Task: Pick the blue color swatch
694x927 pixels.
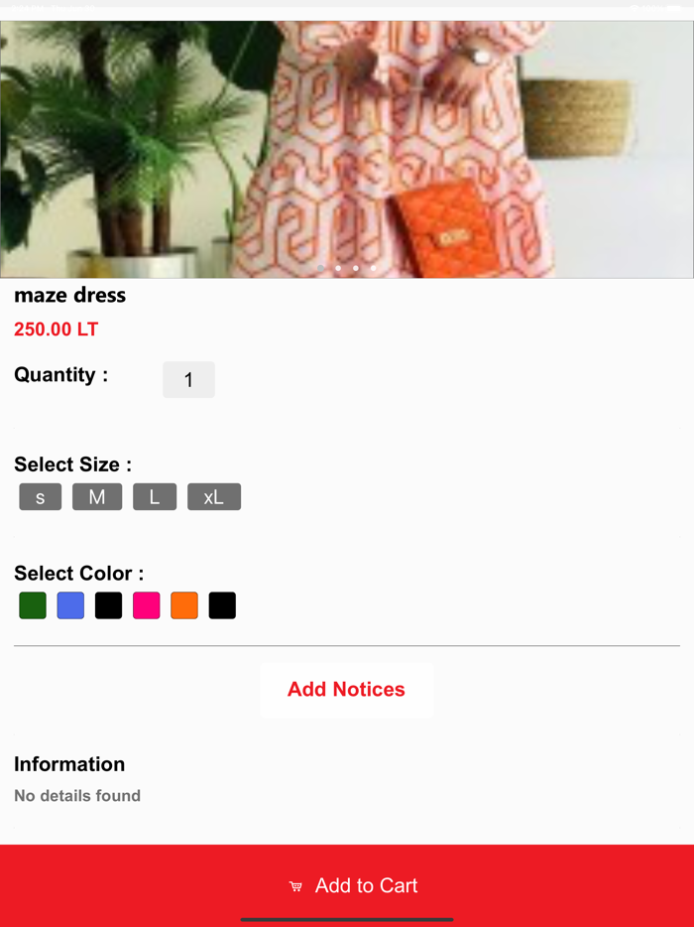Action: coord(70,605)
